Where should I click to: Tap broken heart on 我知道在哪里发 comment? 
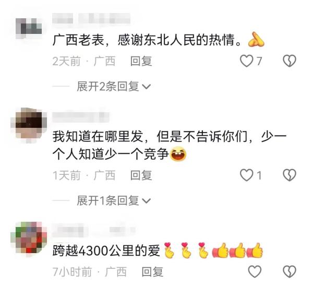(x=290, y=175)
